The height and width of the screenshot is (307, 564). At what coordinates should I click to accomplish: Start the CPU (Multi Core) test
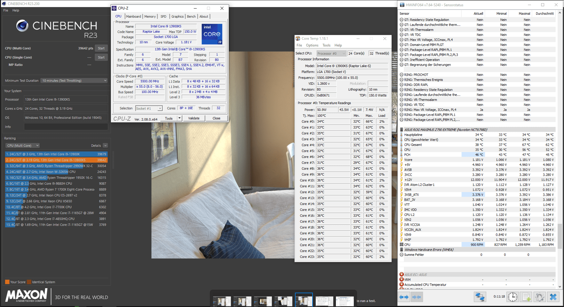101,48
